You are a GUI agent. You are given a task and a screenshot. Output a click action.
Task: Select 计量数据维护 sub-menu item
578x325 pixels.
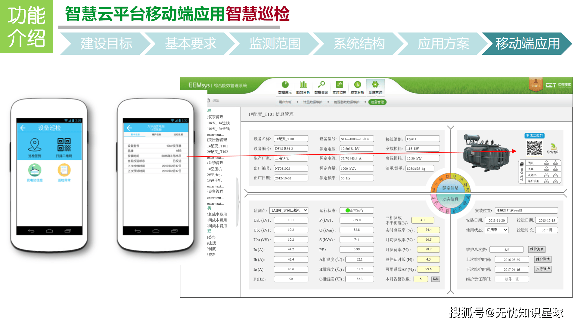(x=312, y=102)
